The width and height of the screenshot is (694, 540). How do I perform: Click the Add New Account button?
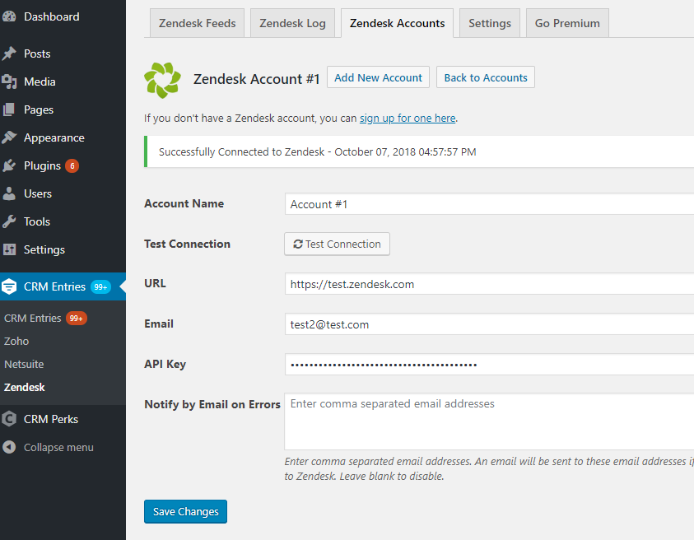tap(378, 77)
